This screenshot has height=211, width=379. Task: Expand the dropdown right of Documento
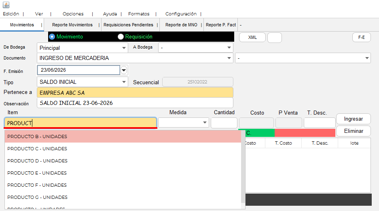coord(303,58)
